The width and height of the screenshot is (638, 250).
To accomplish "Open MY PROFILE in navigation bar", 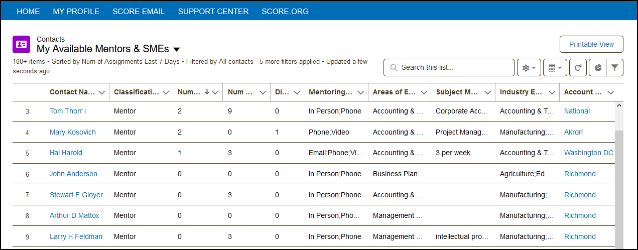I will [x=76, y=11].
